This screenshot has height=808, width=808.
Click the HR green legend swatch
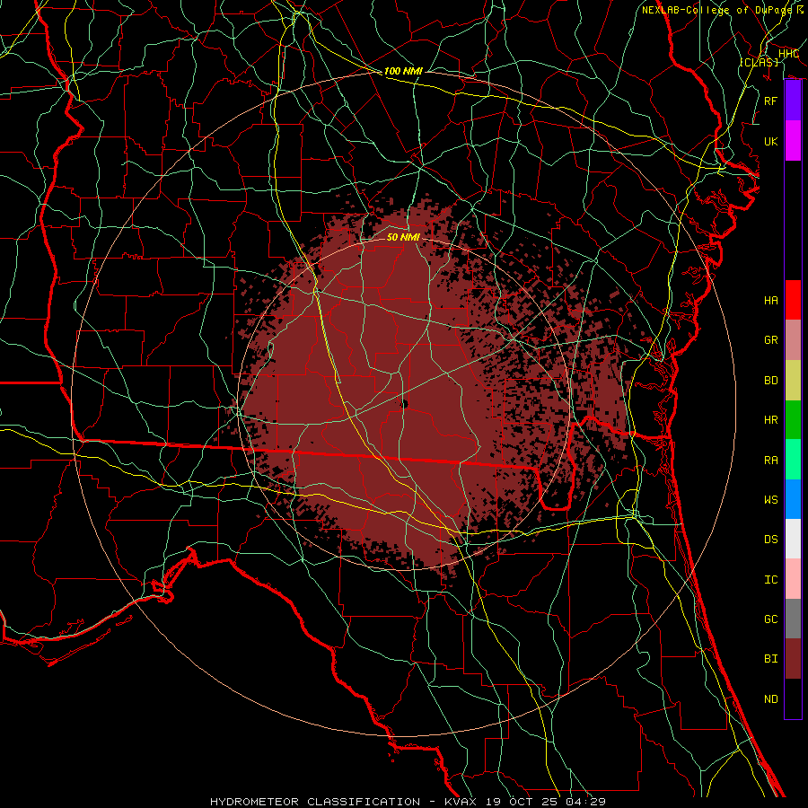(x=793, y=419)
